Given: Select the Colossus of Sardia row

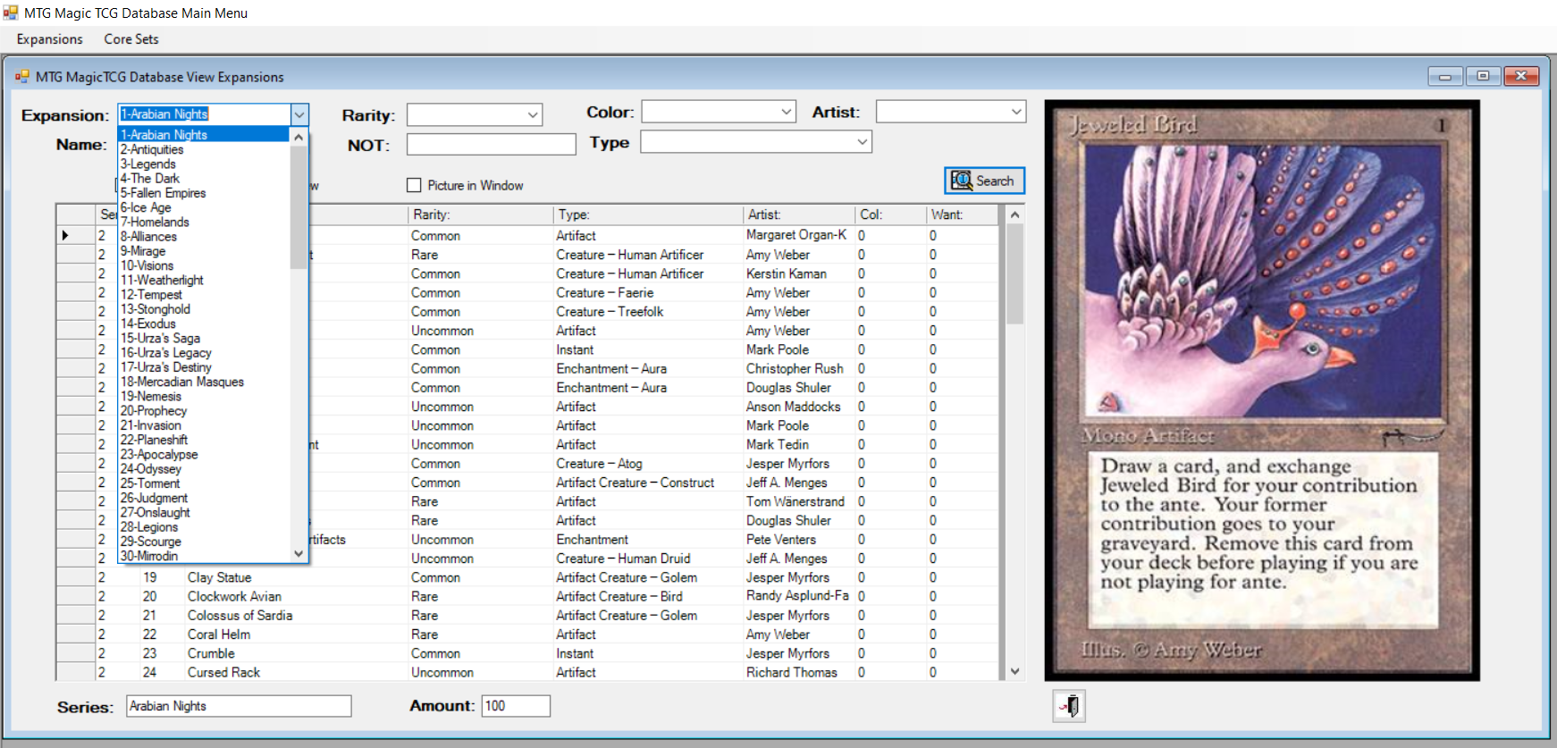Looking at the screenshot, I should click(x=527, y=615).
